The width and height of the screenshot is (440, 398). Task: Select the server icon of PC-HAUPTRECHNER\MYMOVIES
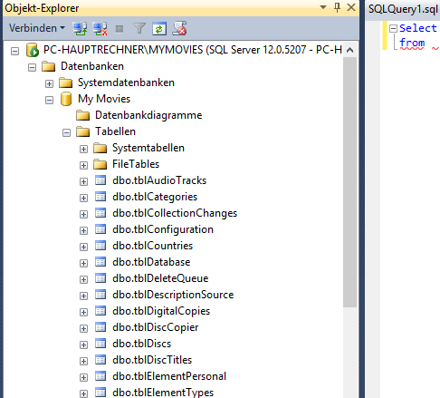33,50
